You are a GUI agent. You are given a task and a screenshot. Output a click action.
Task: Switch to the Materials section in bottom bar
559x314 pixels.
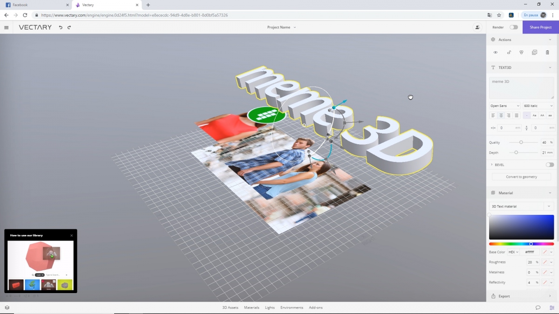tap(252, 307)
